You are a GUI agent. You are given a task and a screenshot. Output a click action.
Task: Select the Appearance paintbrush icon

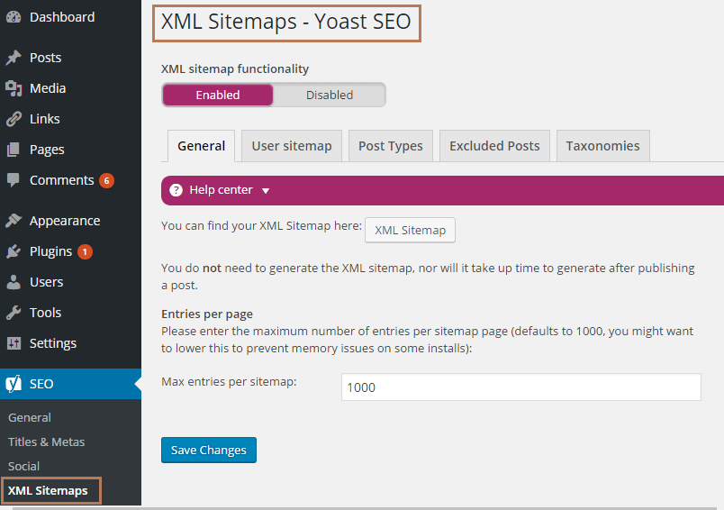(x=14, y=221)
